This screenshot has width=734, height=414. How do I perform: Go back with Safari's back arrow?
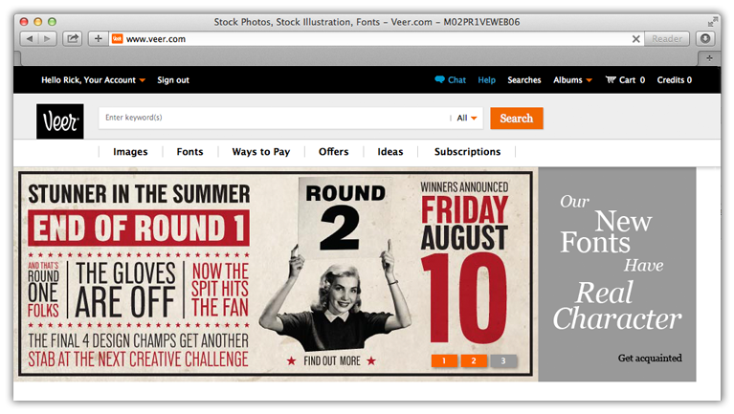click(30, 39)
